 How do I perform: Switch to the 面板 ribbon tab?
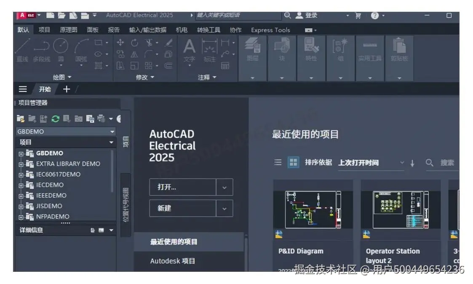93,30
